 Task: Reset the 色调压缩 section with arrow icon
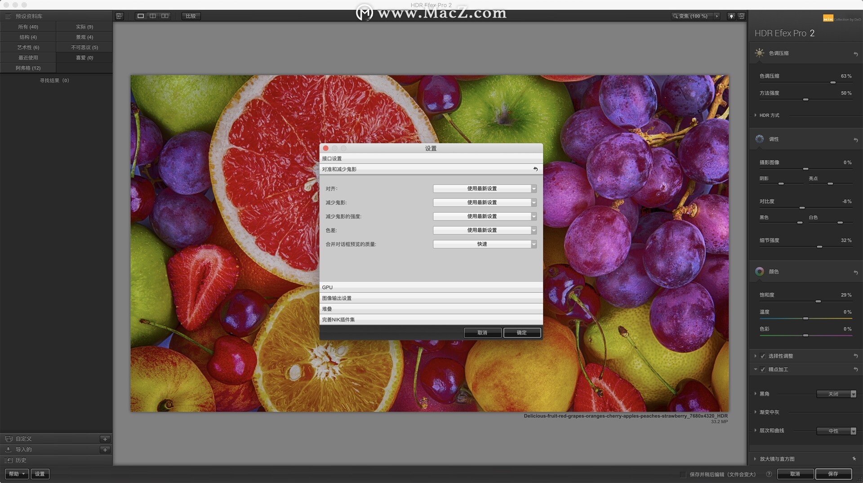coord(855,54)
